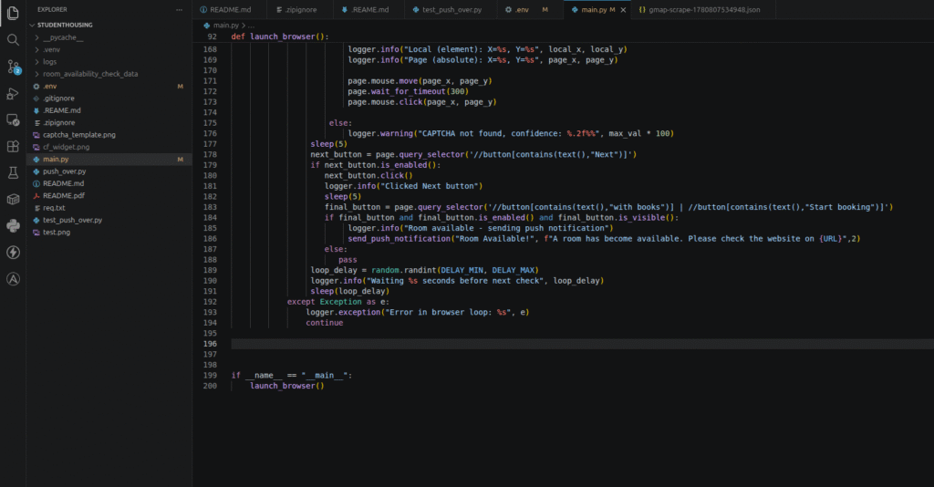Screen dimensions: 934x487
Task: Open the cube container icon view
Action: click(13, 200)
